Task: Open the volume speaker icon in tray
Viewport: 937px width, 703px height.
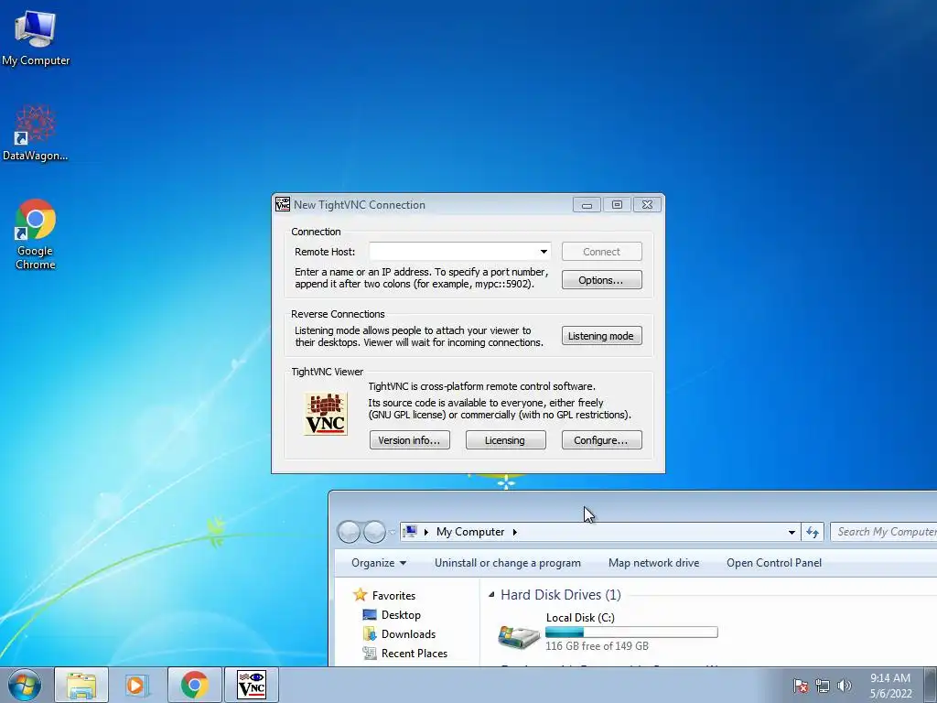Action: [x=844, y=686]
